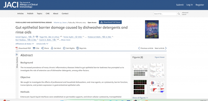The width and height of the screenshot is (208, 101).
Task: Open the Articles menu
Action: [x=21, y=13]
